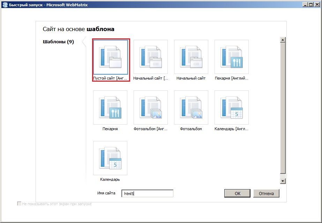Click the Пекарня [Англий... caption text
The image size is (322, 223).
[x=232, y=78]
